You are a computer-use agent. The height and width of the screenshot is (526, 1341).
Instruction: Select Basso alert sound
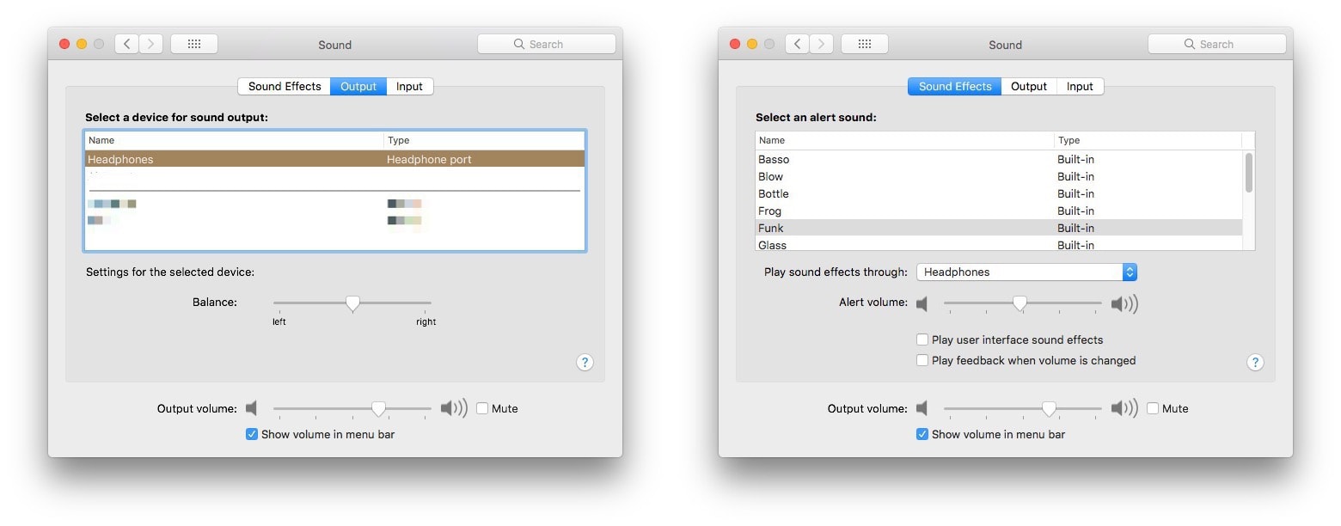[x=999, y=159]
